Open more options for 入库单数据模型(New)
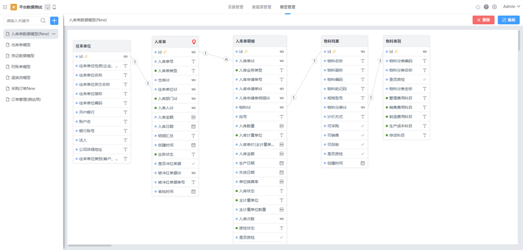This screenshot has width=523, height=250. [54, 34]
